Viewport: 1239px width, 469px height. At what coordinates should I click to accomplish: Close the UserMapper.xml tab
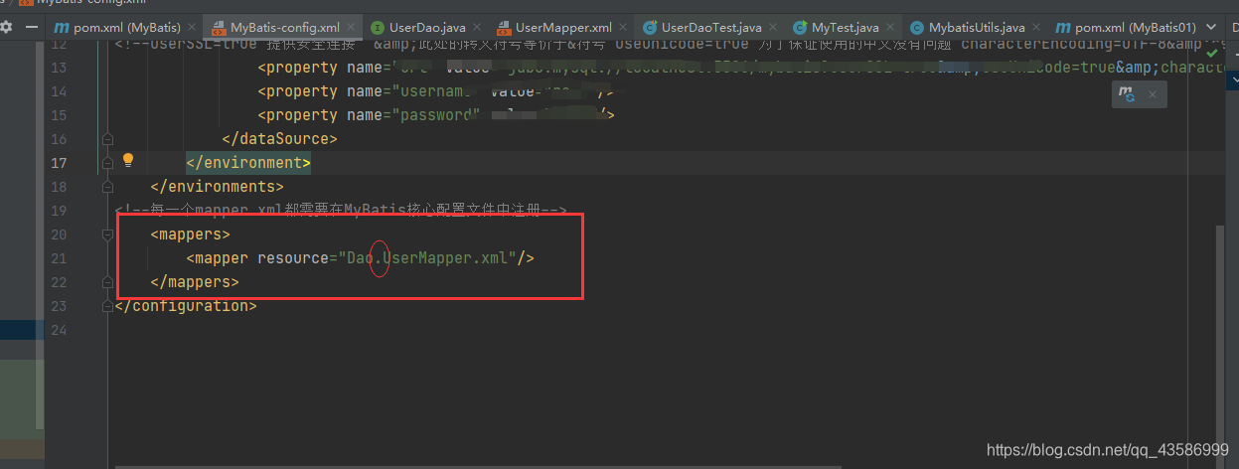point(623,28)
